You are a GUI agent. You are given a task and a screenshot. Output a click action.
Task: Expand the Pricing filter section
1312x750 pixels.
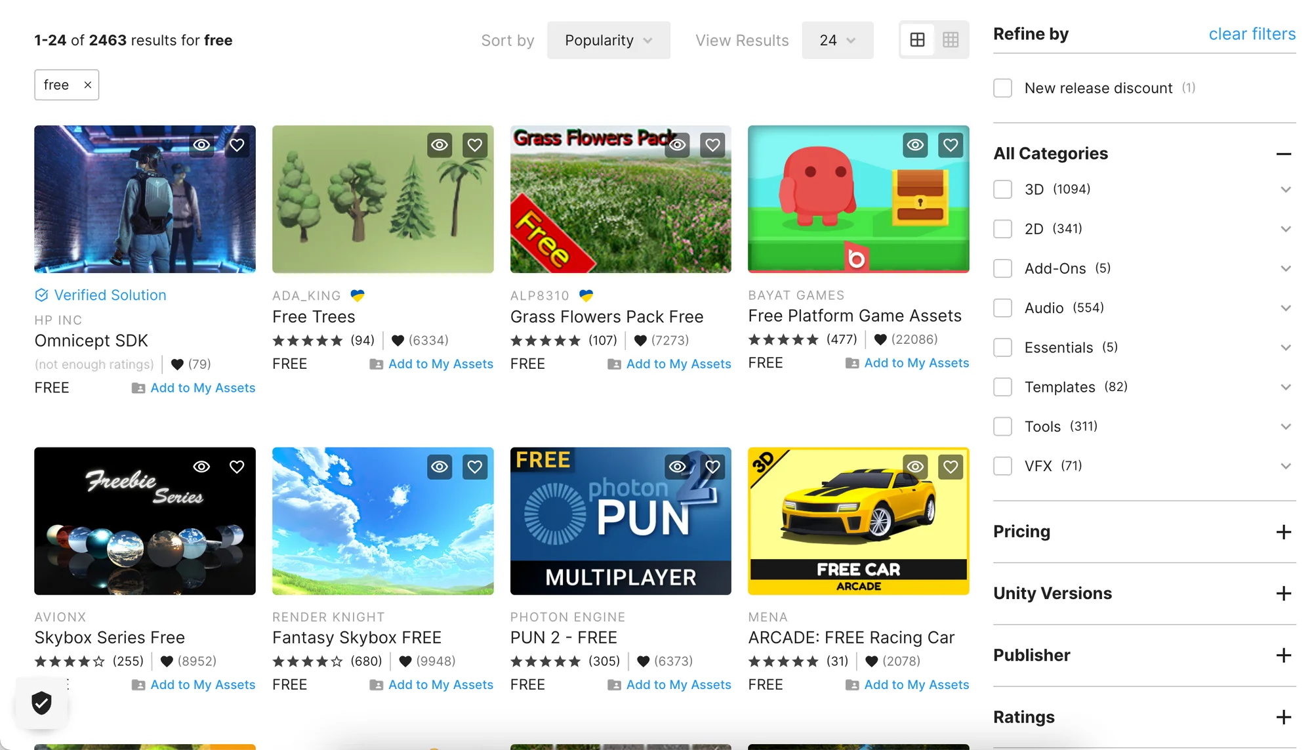tap(1283, 531)
